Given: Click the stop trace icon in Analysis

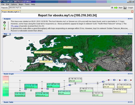Looking at the screenshot, I should pos(5,22).
